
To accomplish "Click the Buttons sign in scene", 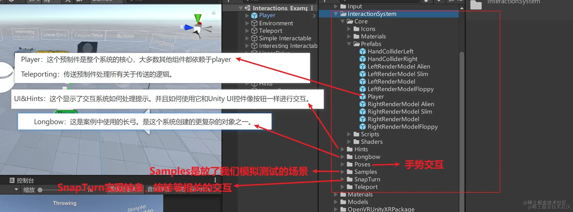I will pos(126,36).
